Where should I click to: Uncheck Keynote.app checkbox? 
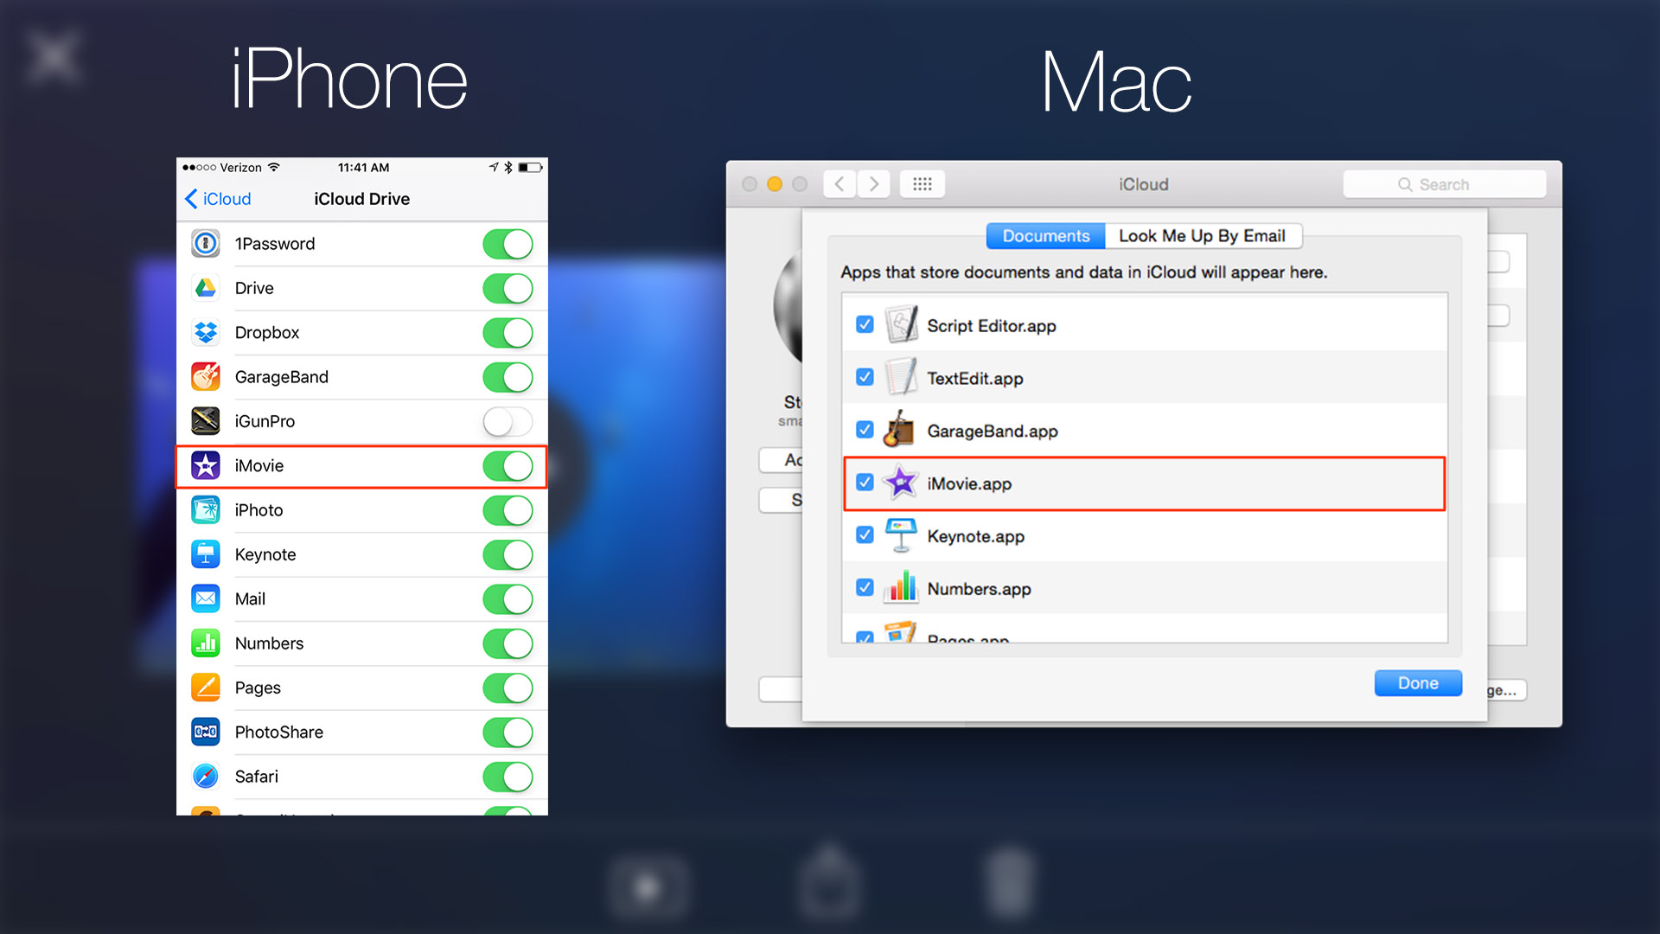(865, 534)
